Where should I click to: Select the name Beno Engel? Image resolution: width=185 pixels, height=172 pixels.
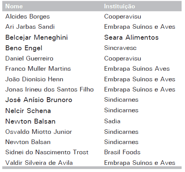pos(24,48)
